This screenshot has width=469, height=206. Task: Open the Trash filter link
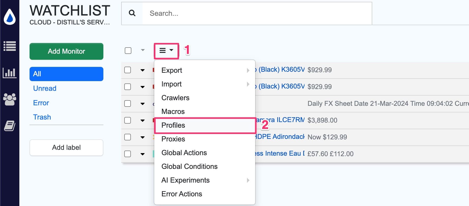pos(42,117)
